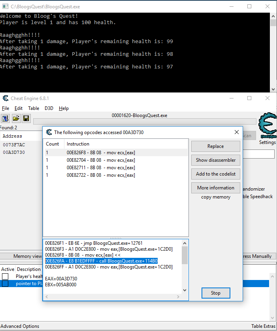Select opcode row 00E82711 mov ecx,[eax]
This screenshot has width=277, height=331.
(116, 168)
